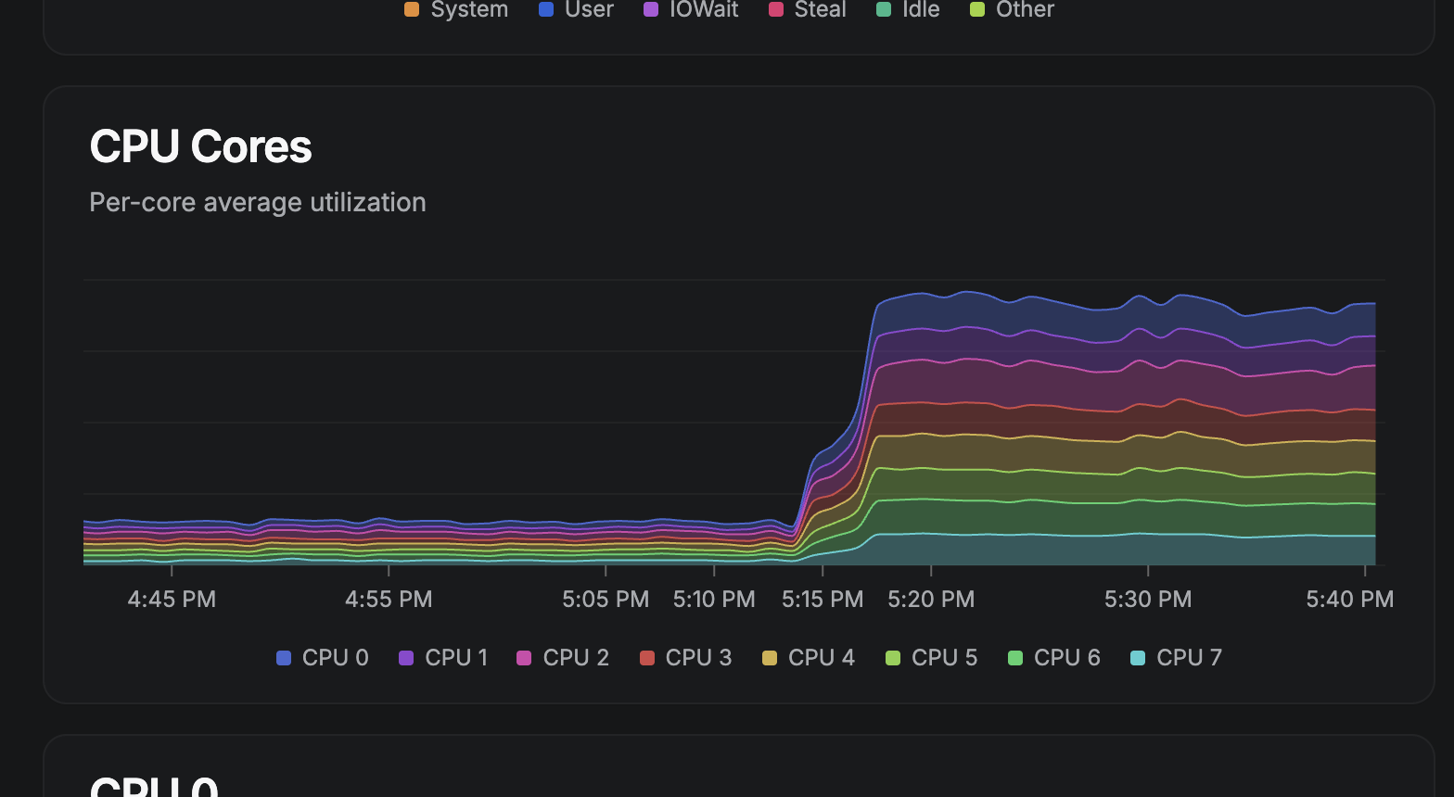This screenshot has width=1454, height=797.
Task: Toggle CPU 1 legend entry
Action: coord(443,657)
